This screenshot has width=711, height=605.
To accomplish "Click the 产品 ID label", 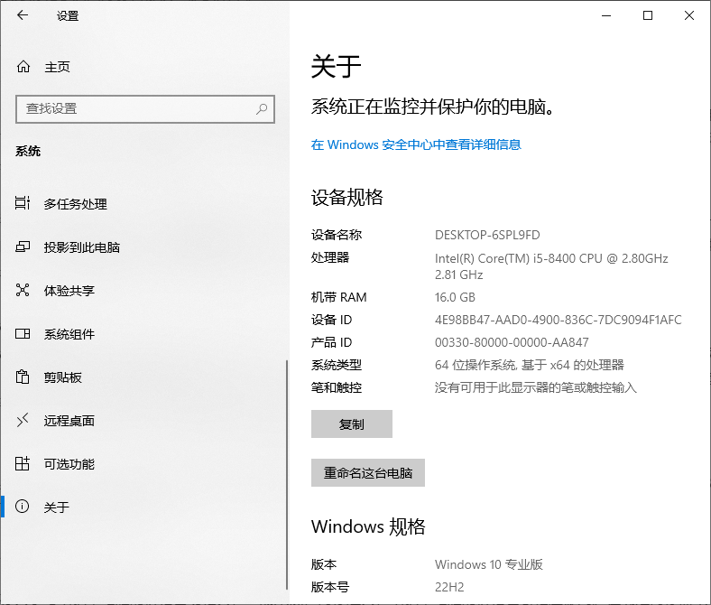I will click(331, 342).
